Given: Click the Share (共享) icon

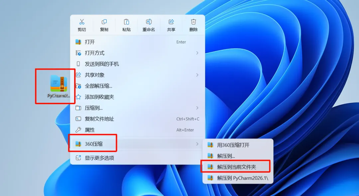Looking at the screenshot, I should click(171, 22).
